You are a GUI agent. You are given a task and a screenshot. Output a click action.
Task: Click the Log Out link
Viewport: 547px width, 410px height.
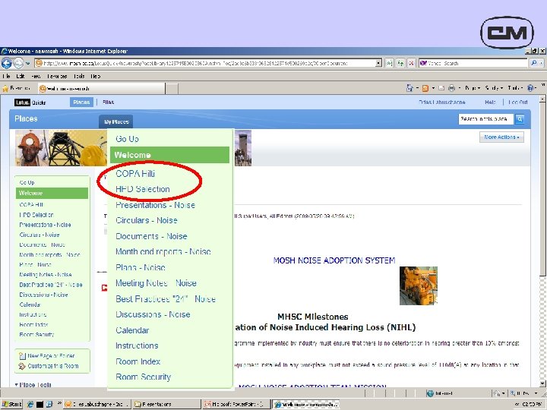click(x=517, y=102)
